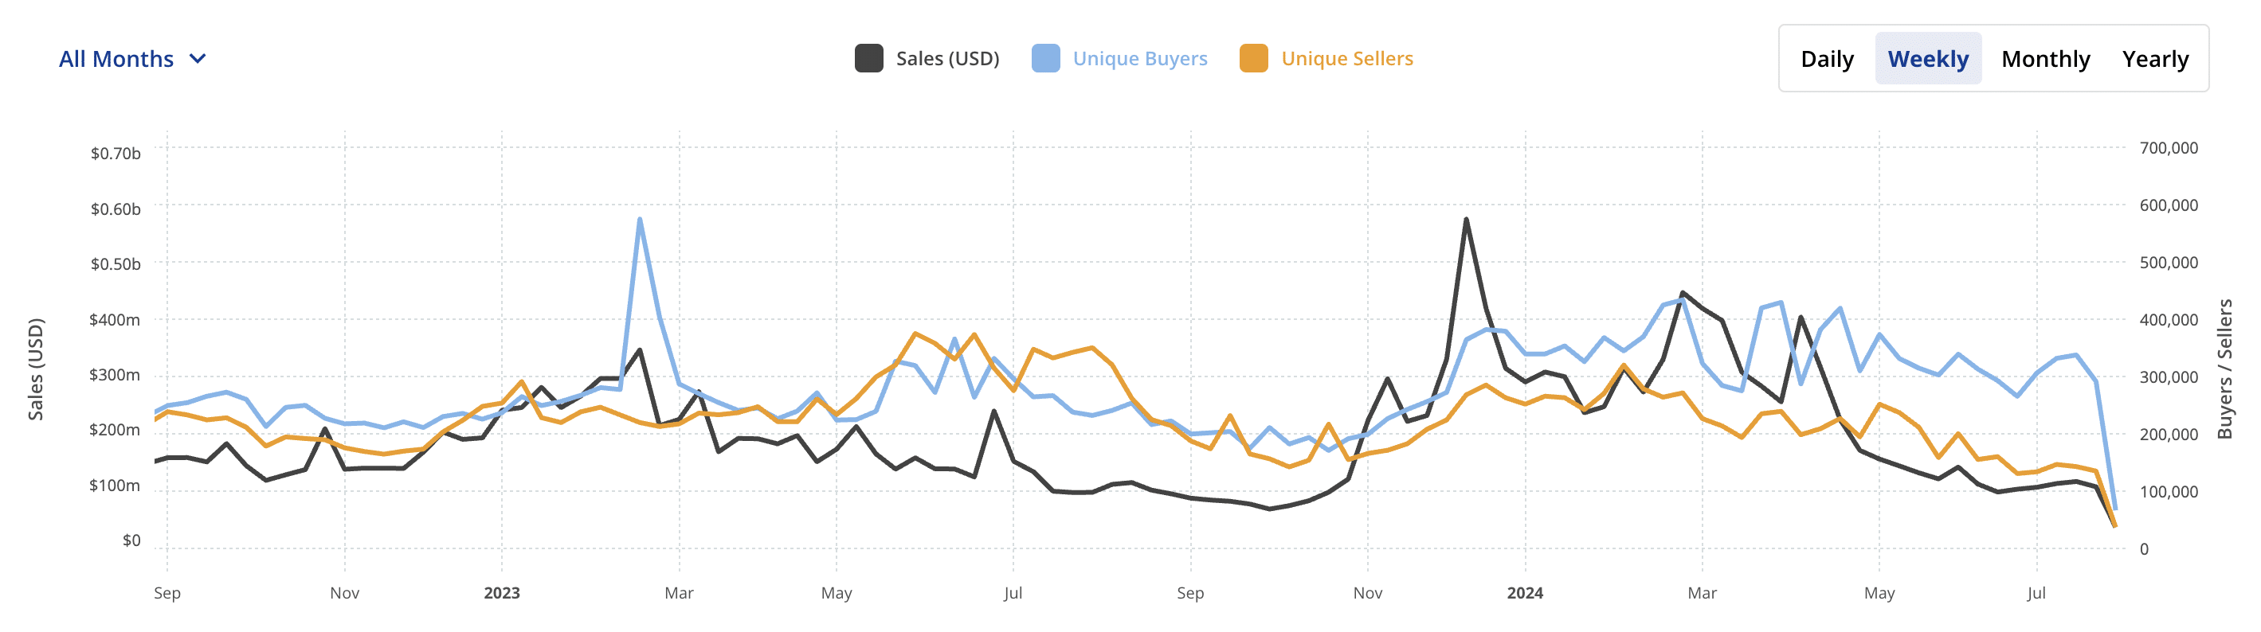
Task: Switch to the Daily view
Action: [x=1827, y=59]
